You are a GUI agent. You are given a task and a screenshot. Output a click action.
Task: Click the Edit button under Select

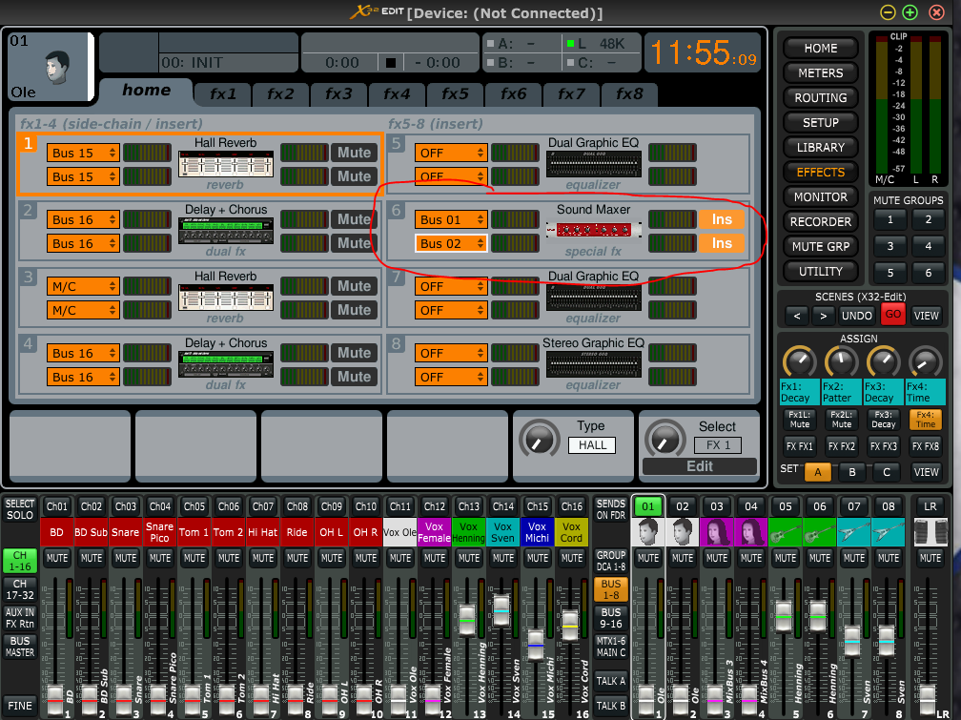point(700,466)
